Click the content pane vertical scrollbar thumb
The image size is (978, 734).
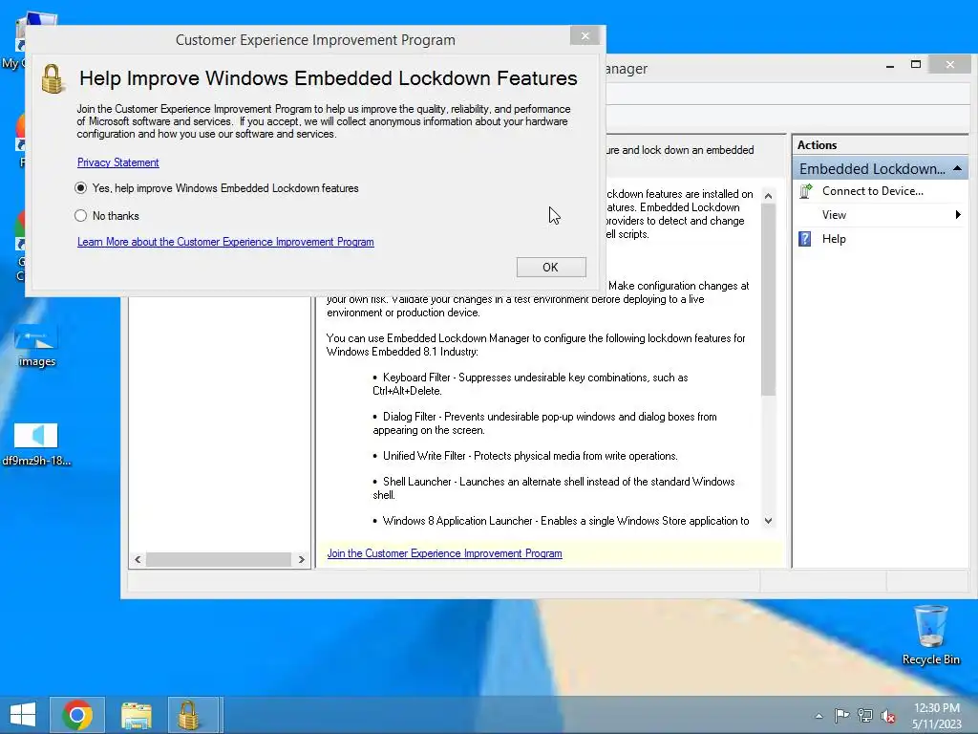pos(768,299)
